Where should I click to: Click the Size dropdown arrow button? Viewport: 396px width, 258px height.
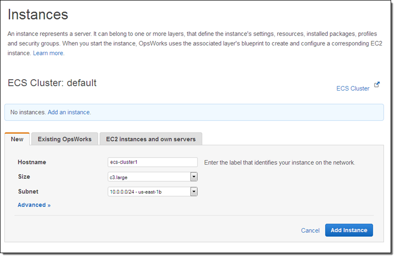(x=194, y=177)
